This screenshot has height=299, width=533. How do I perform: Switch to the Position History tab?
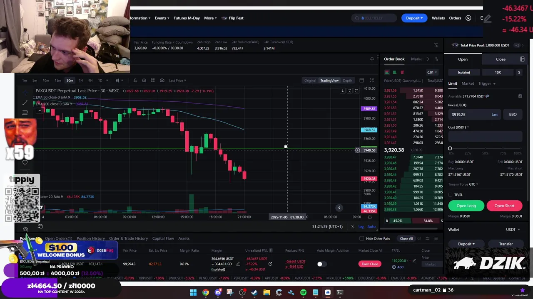[90, 238]
